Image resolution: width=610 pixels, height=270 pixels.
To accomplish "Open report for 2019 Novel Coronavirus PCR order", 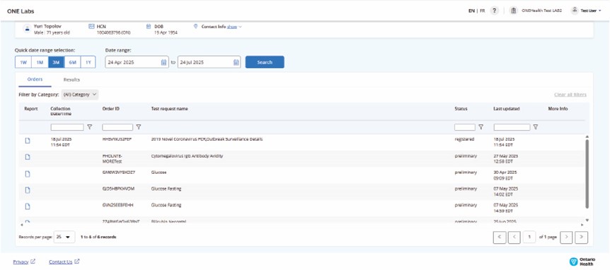I will click(28, 141).
